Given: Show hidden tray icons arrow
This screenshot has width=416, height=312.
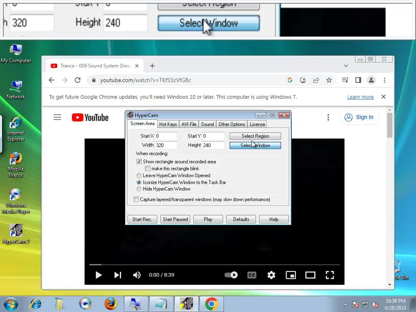Looking at the screenshot, I should coord(345,304).
